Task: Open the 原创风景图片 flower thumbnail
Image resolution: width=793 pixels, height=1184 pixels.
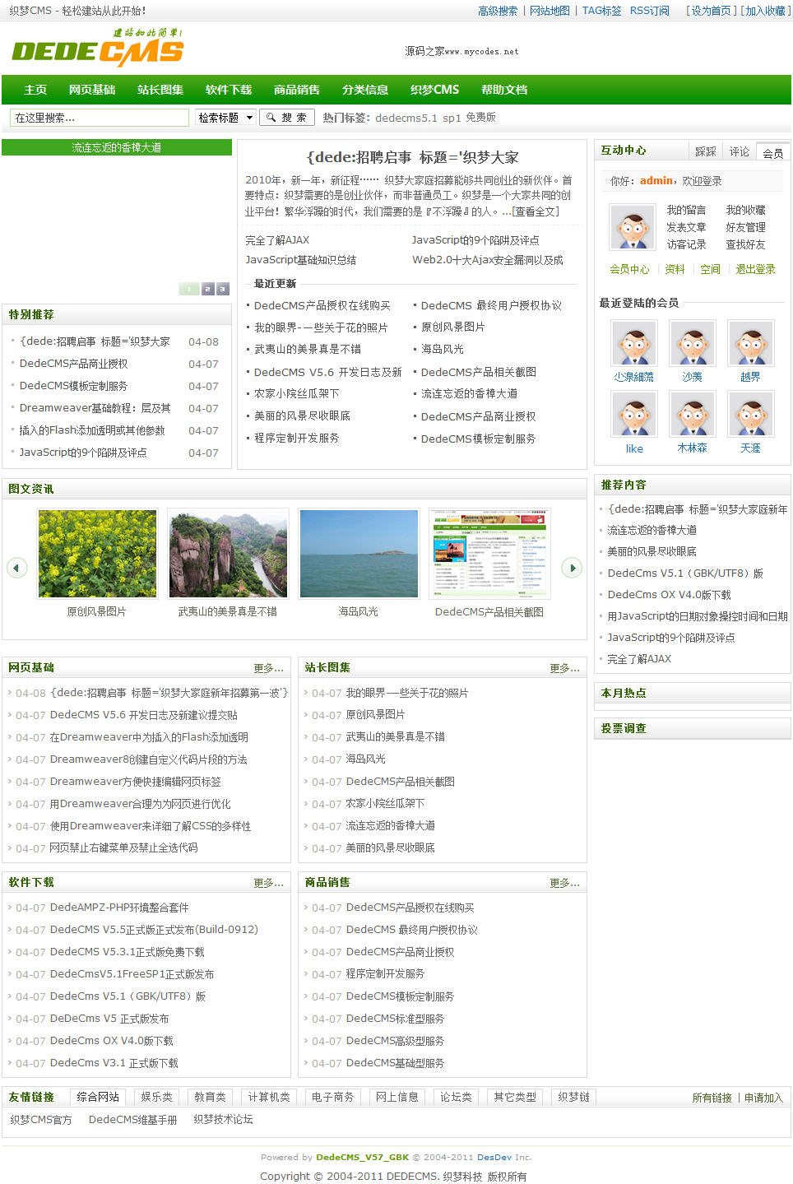Action: coord(97,554)
